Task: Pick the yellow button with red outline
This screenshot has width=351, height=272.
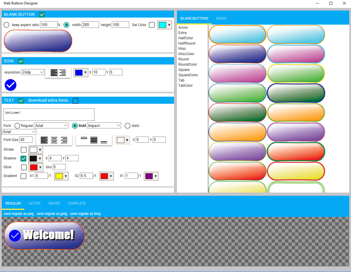Action: pos(296,171)
